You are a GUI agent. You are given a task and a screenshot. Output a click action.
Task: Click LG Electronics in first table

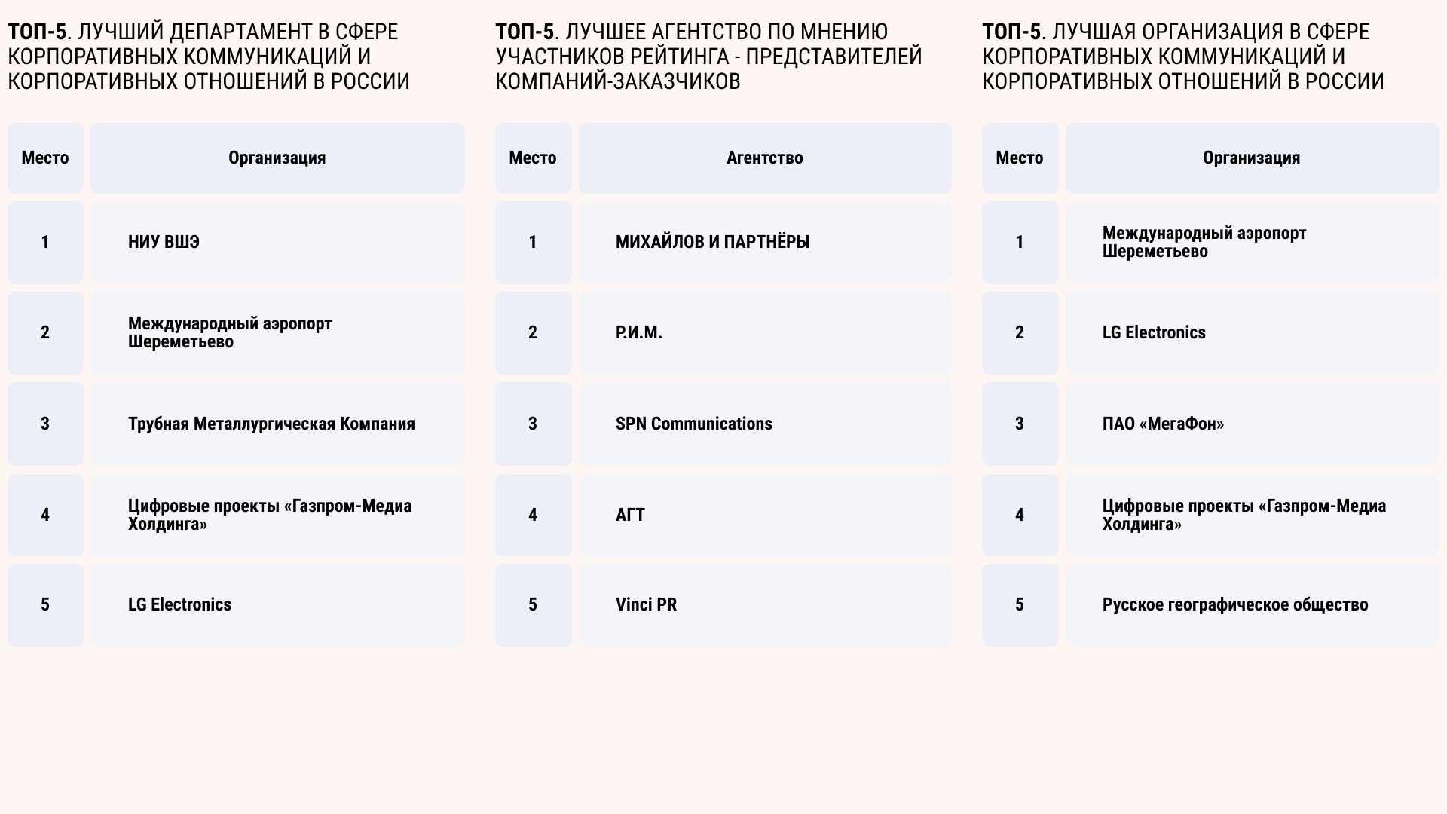point(179,604)
